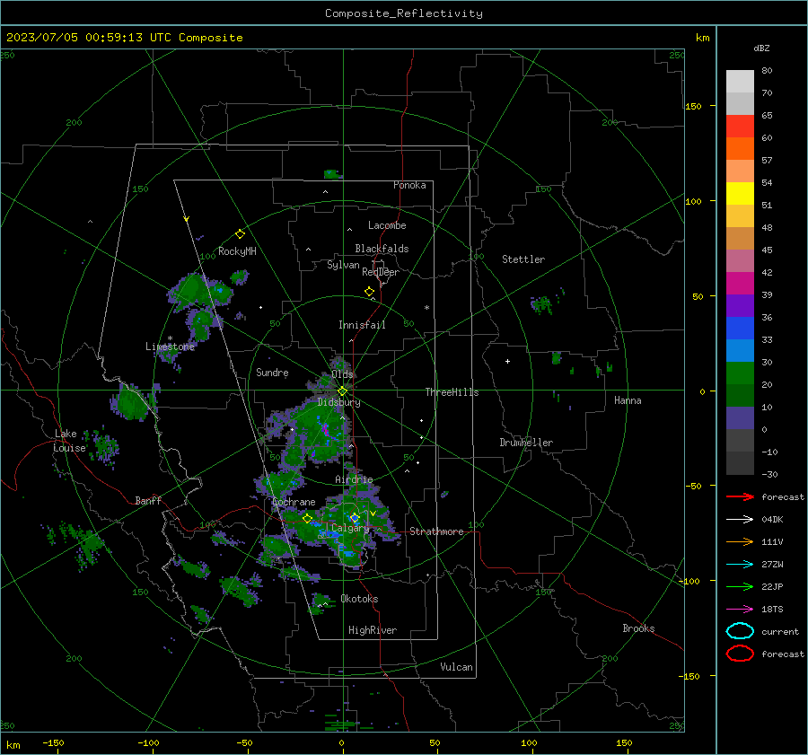Click the magenta 18TS arrow icon
Image resolution: width=808 pixels, height=755 pixels.
tap(740, 610)
